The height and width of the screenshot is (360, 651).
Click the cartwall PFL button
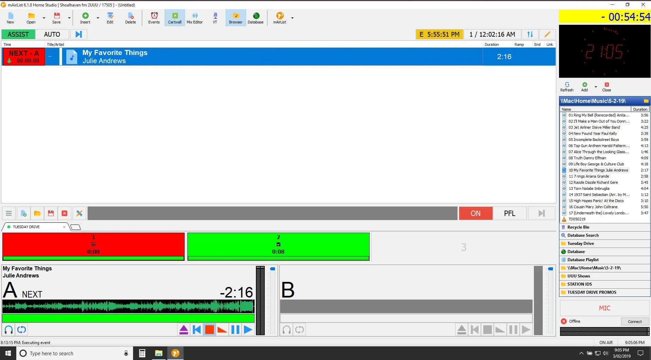pyautogui.click(x=509, y=213)
